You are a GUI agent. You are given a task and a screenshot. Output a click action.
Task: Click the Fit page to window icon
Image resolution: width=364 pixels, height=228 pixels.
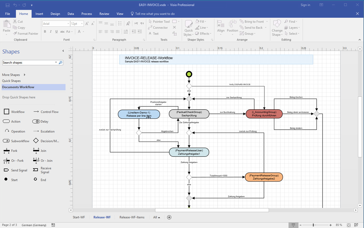349,225
